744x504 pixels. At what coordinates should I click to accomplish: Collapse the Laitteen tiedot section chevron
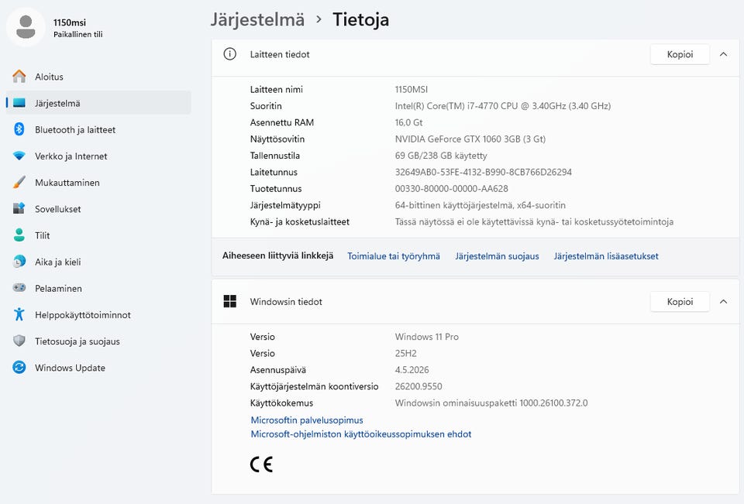pyautogui.click(x=723, y=54)
